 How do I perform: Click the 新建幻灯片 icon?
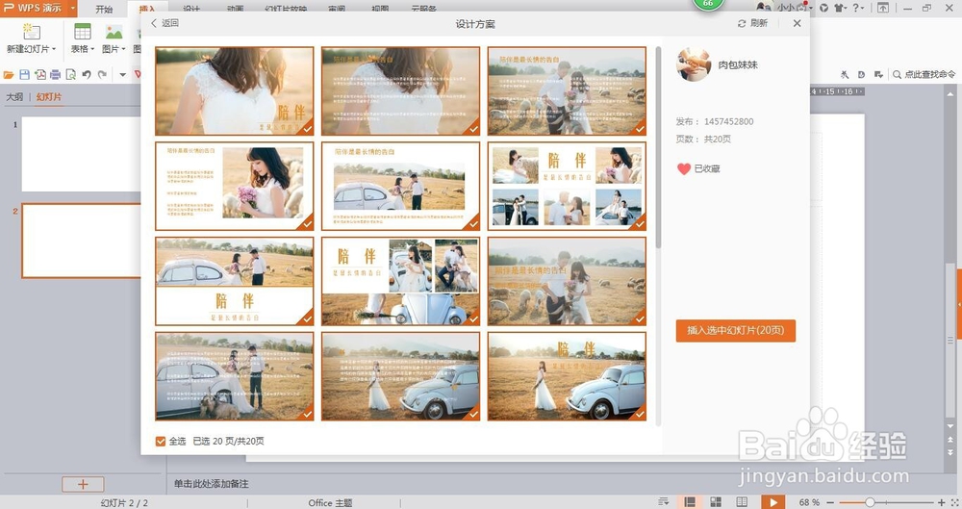coord(32,31)
